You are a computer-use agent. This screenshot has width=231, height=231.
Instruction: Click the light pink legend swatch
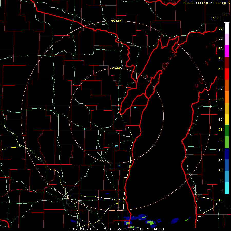227,39
